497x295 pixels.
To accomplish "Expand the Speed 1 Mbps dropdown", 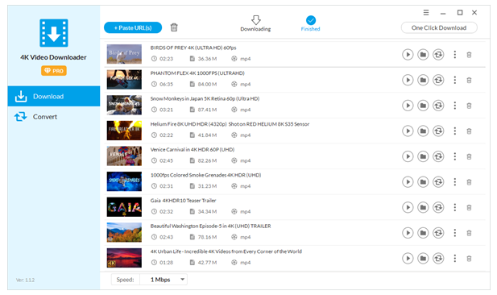I will (164, 280).
